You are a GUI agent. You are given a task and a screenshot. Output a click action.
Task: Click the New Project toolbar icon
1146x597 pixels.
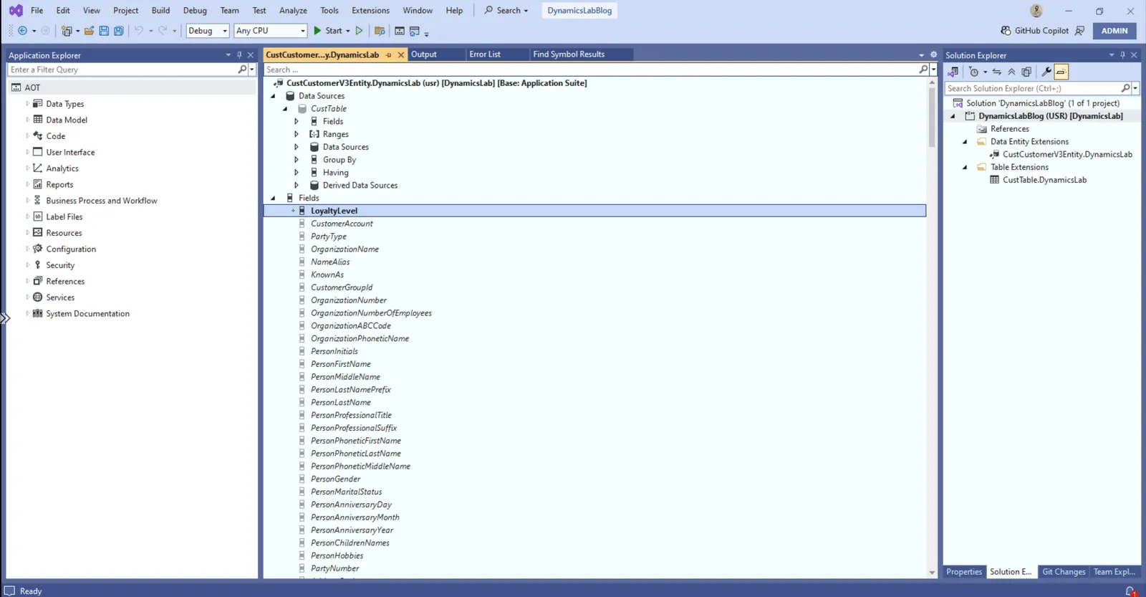tap(66, 31)
